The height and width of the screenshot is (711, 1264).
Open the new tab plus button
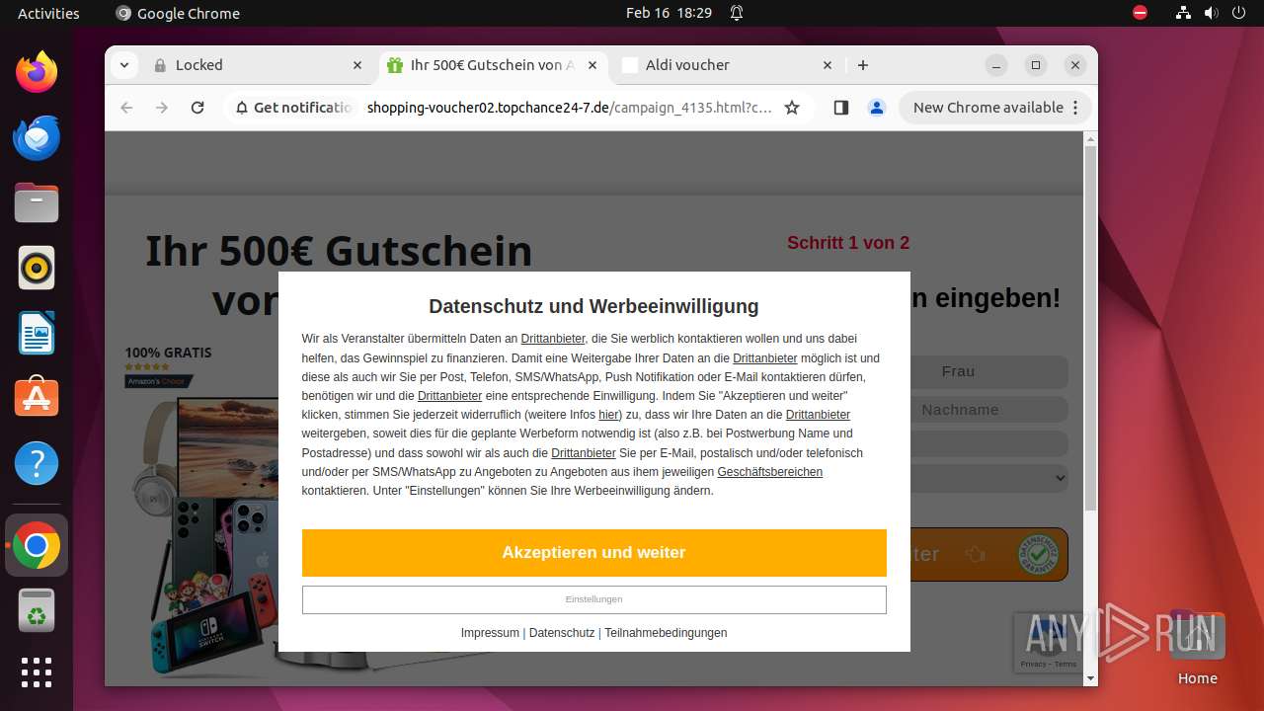pyautogui.click(x=863, y=65)
